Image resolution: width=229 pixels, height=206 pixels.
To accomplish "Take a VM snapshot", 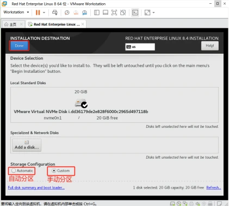I will click(67, 13).
